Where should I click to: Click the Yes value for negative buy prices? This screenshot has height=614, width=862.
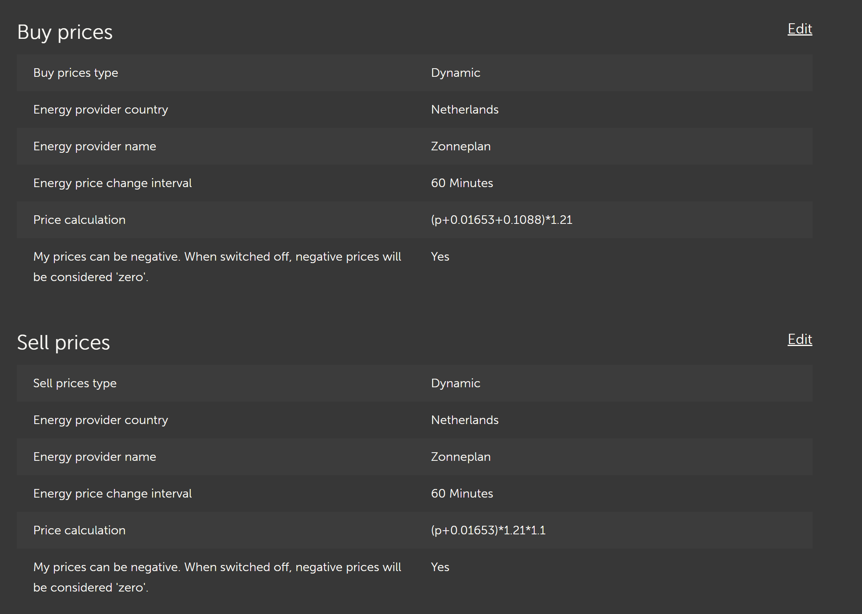point(440,257)
